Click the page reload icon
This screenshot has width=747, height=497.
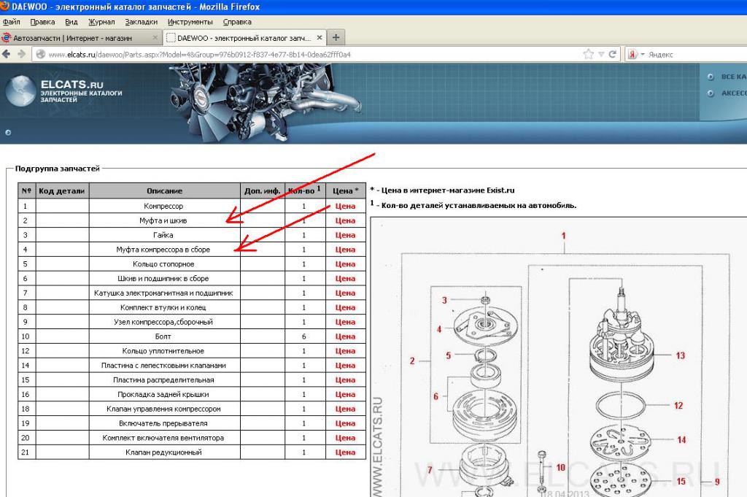[x=613, y=54]
